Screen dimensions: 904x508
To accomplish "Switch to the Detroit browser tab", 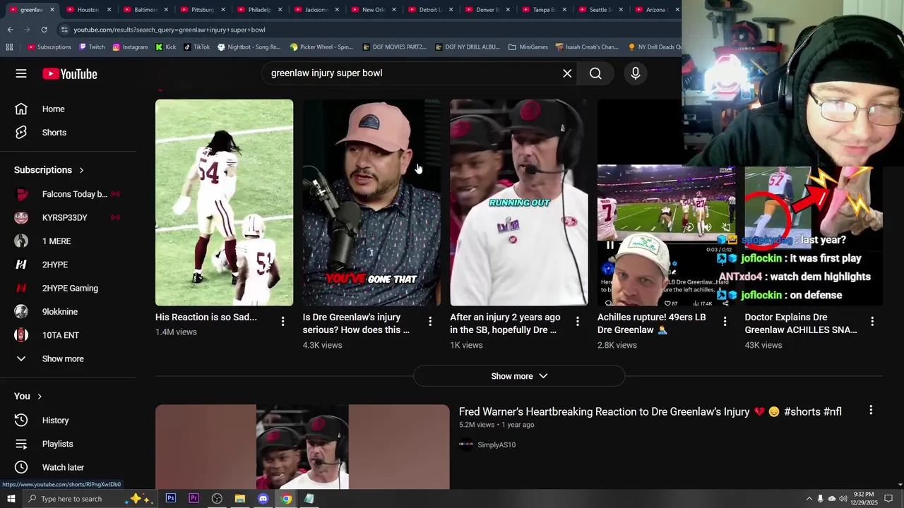I will [430, 10].
